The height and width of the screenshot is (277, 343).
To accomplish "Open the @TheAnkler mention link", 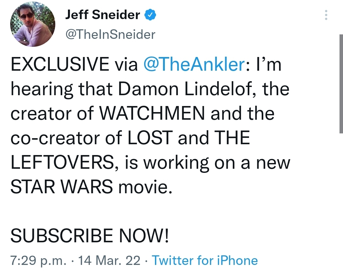I will 194,64.
